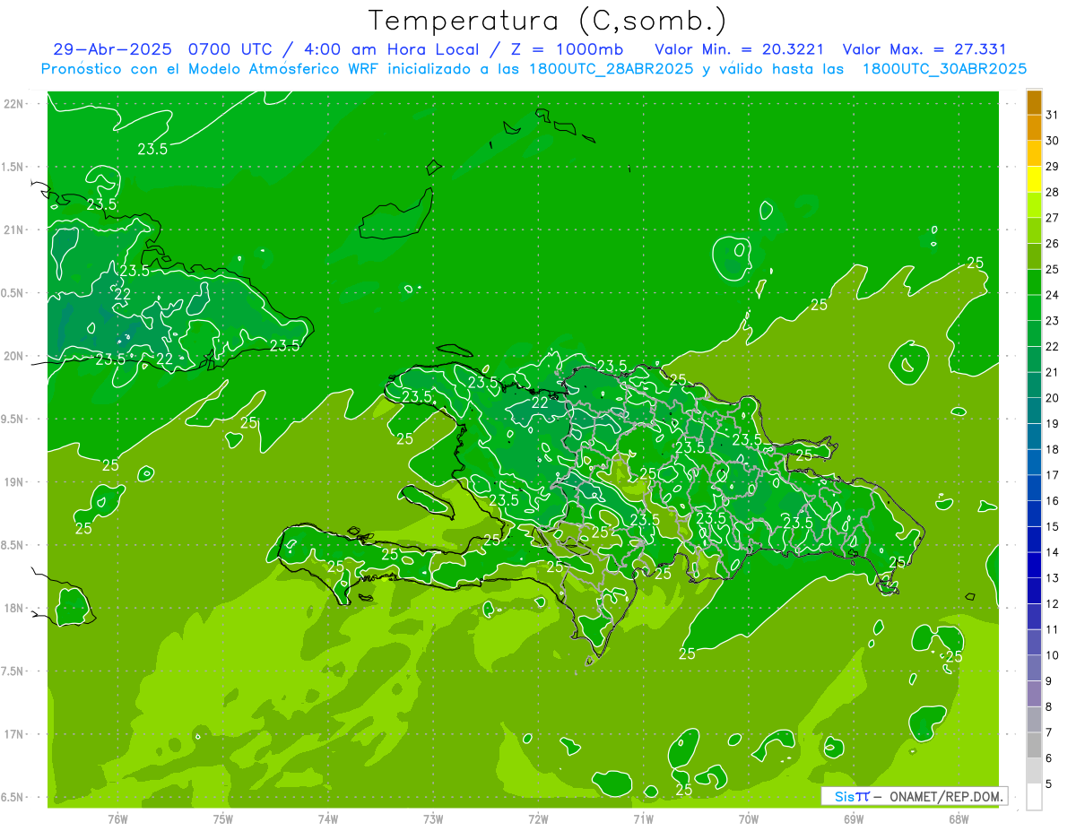
Task: Click '1800UTC_30ABR2025' valid-until time text
Action: tap(944, 69)
